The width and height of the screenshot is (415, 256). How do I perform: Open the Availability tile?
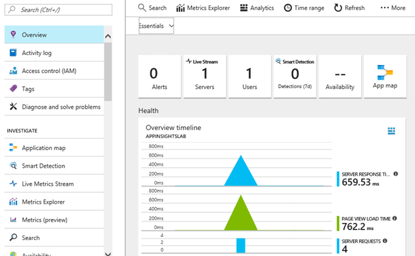(x=340, y=76)
